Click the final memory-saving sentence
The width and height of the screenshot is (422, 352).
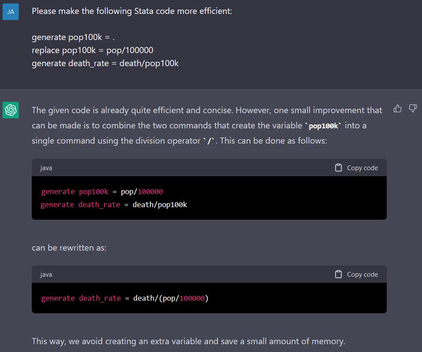188,341
